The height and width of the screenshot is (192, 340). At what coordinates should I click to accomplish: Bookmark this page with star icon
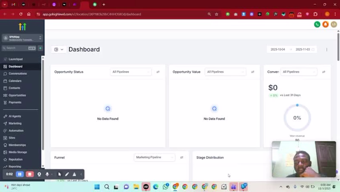point(216,14)
